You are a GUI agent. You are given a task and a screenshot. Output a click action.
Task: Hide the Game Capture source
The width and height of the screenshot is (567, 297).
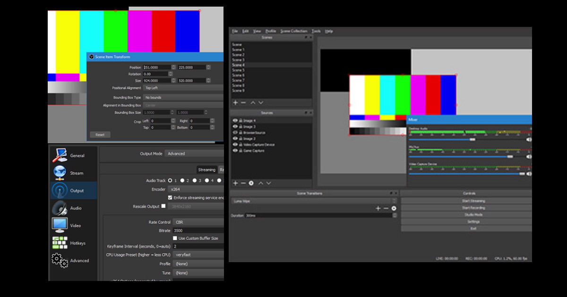(x=235, y=151)
